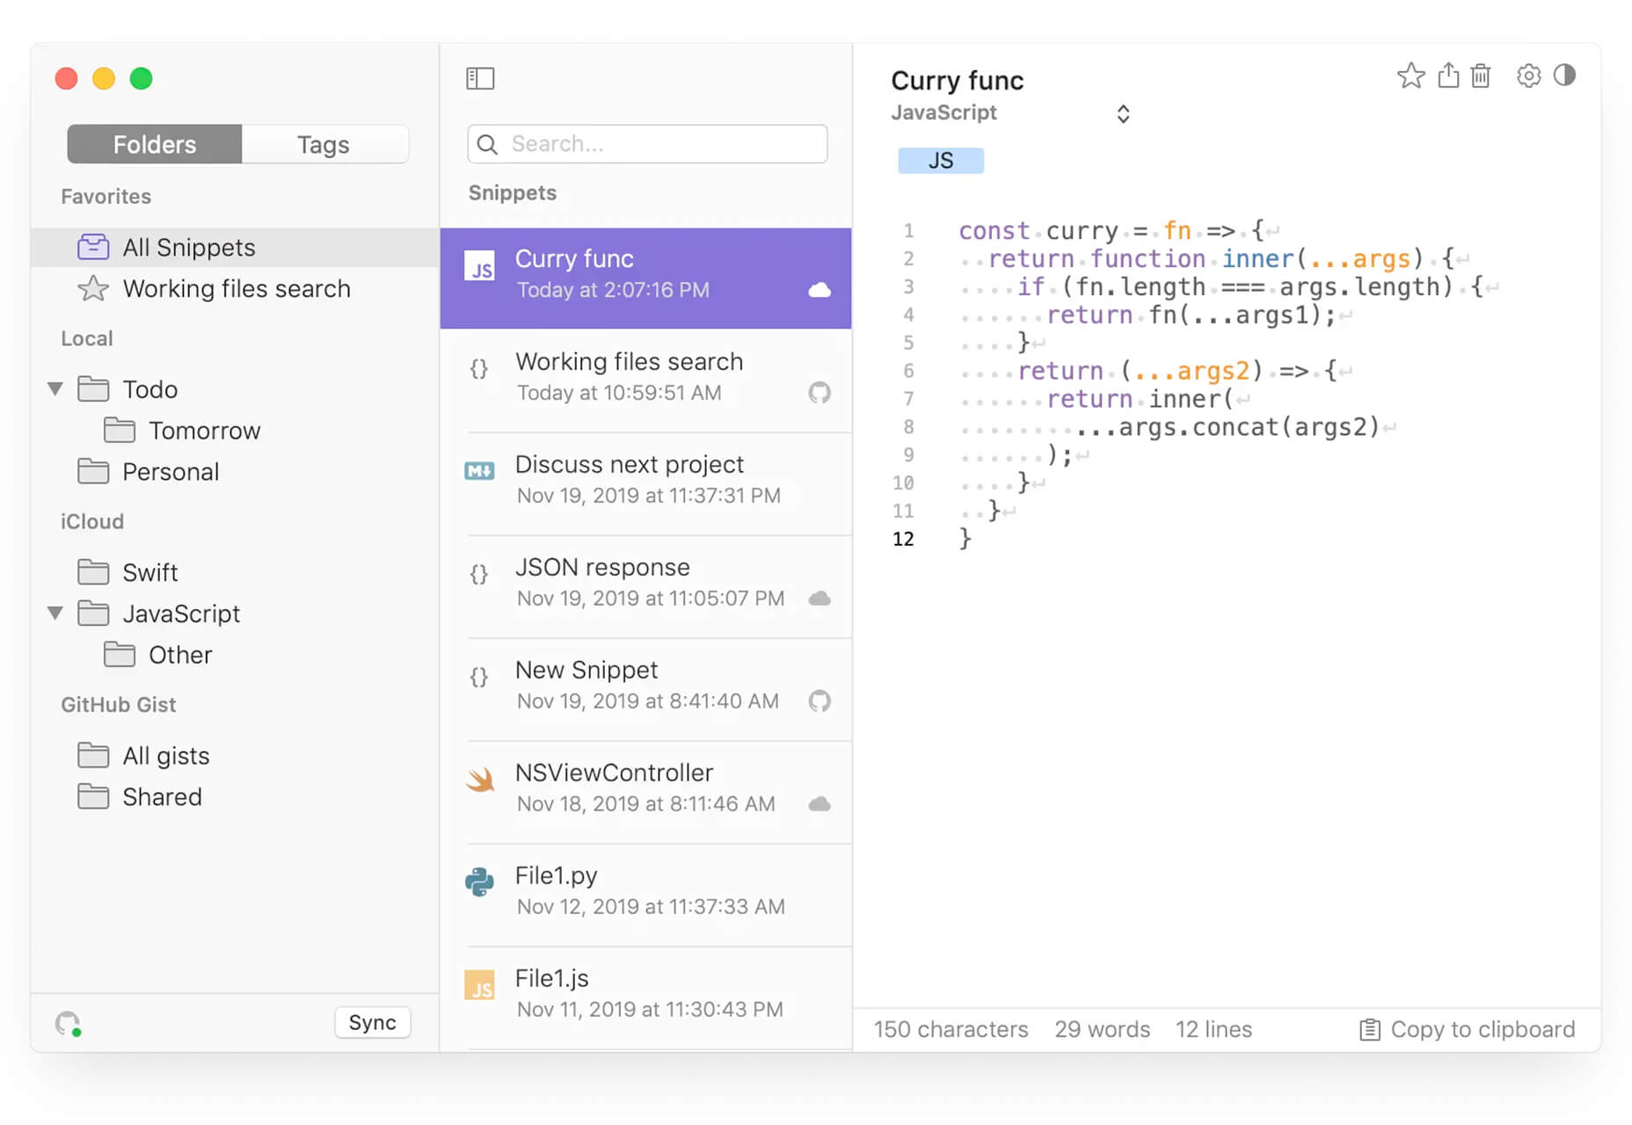
Task: Open settings gear in editor toolbar
Action: pyautogui.click(x=1528, y=76)
